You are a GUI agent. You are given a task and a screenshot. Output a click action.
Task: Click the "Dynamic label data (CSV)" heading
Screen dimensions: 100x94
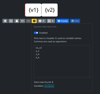pyautogui.click(x=45, y=27)
